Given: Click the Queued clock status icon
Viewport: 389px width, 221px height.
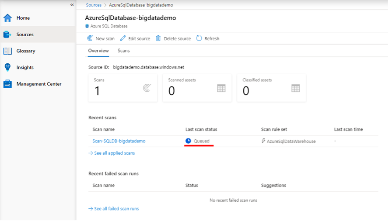Looking at the screenshot, I should coord(188,141).
